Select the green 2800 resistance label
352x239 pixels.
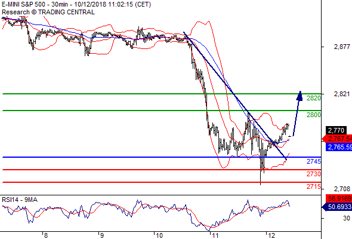click(x=314, y=115)
